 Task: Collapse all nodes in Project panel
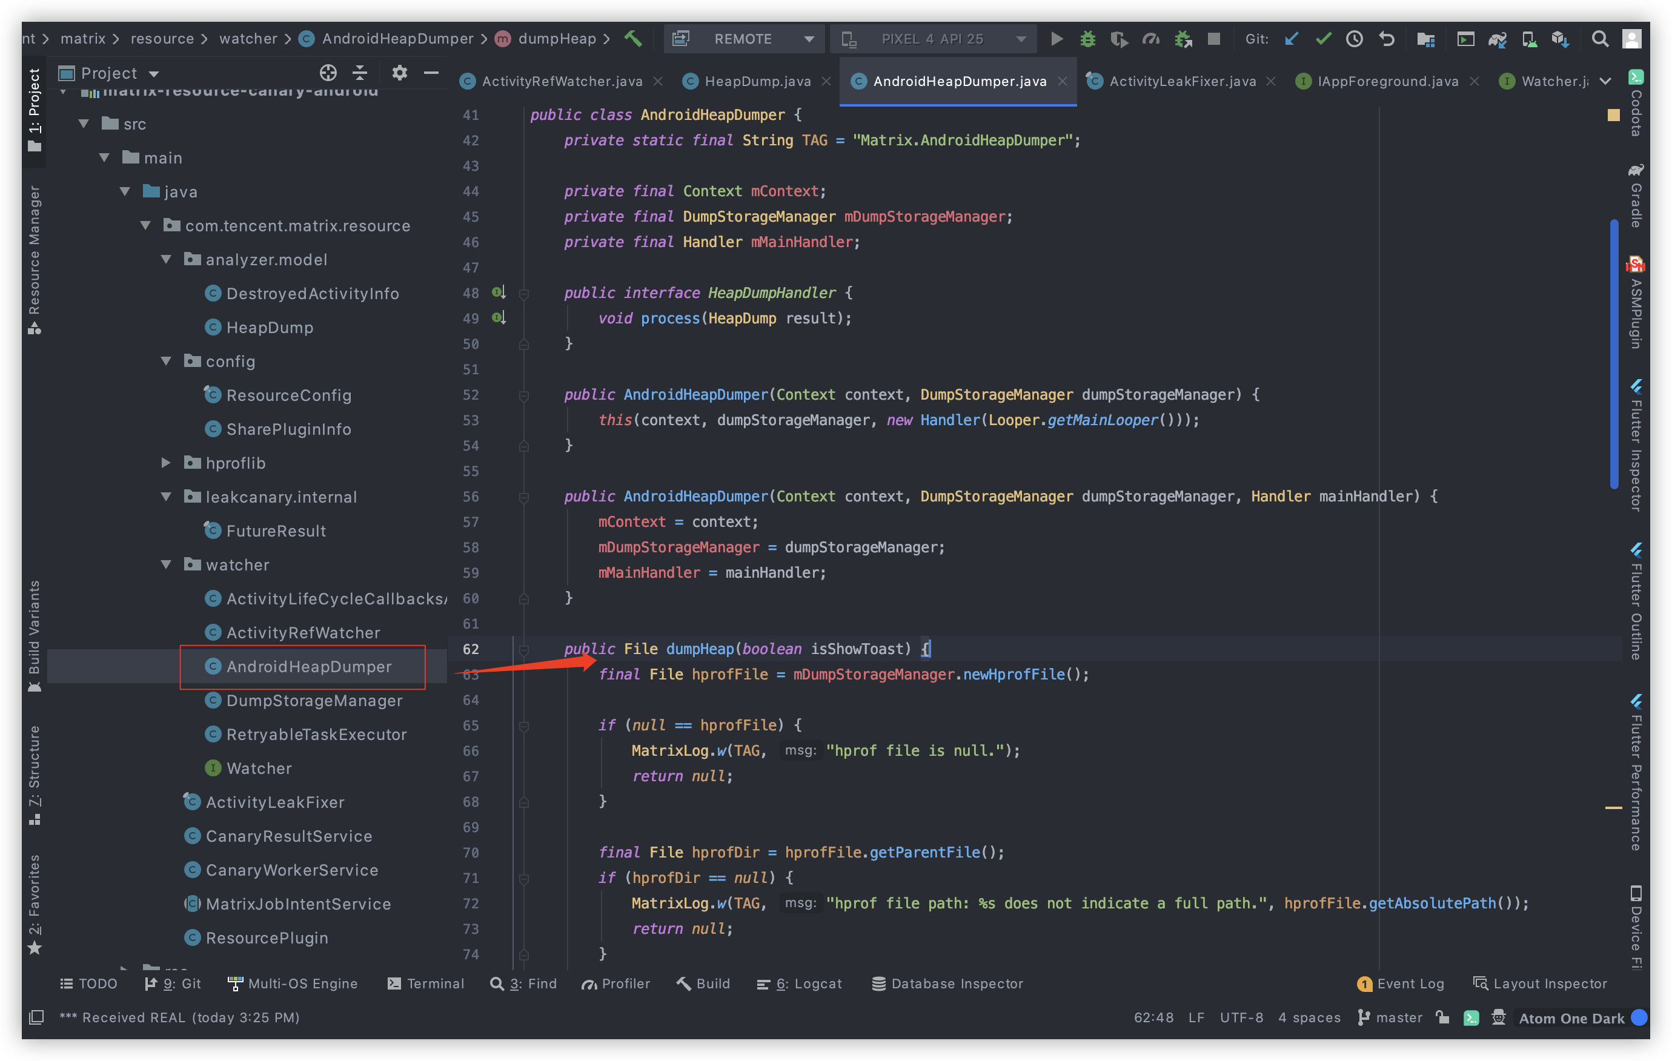click(x=360, y=72)
